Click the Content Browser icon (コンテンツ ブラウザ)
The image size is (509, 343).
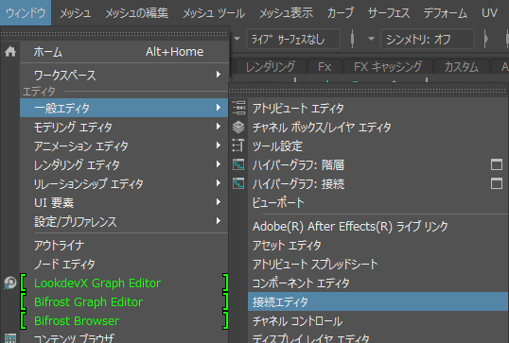pos(10,338)
